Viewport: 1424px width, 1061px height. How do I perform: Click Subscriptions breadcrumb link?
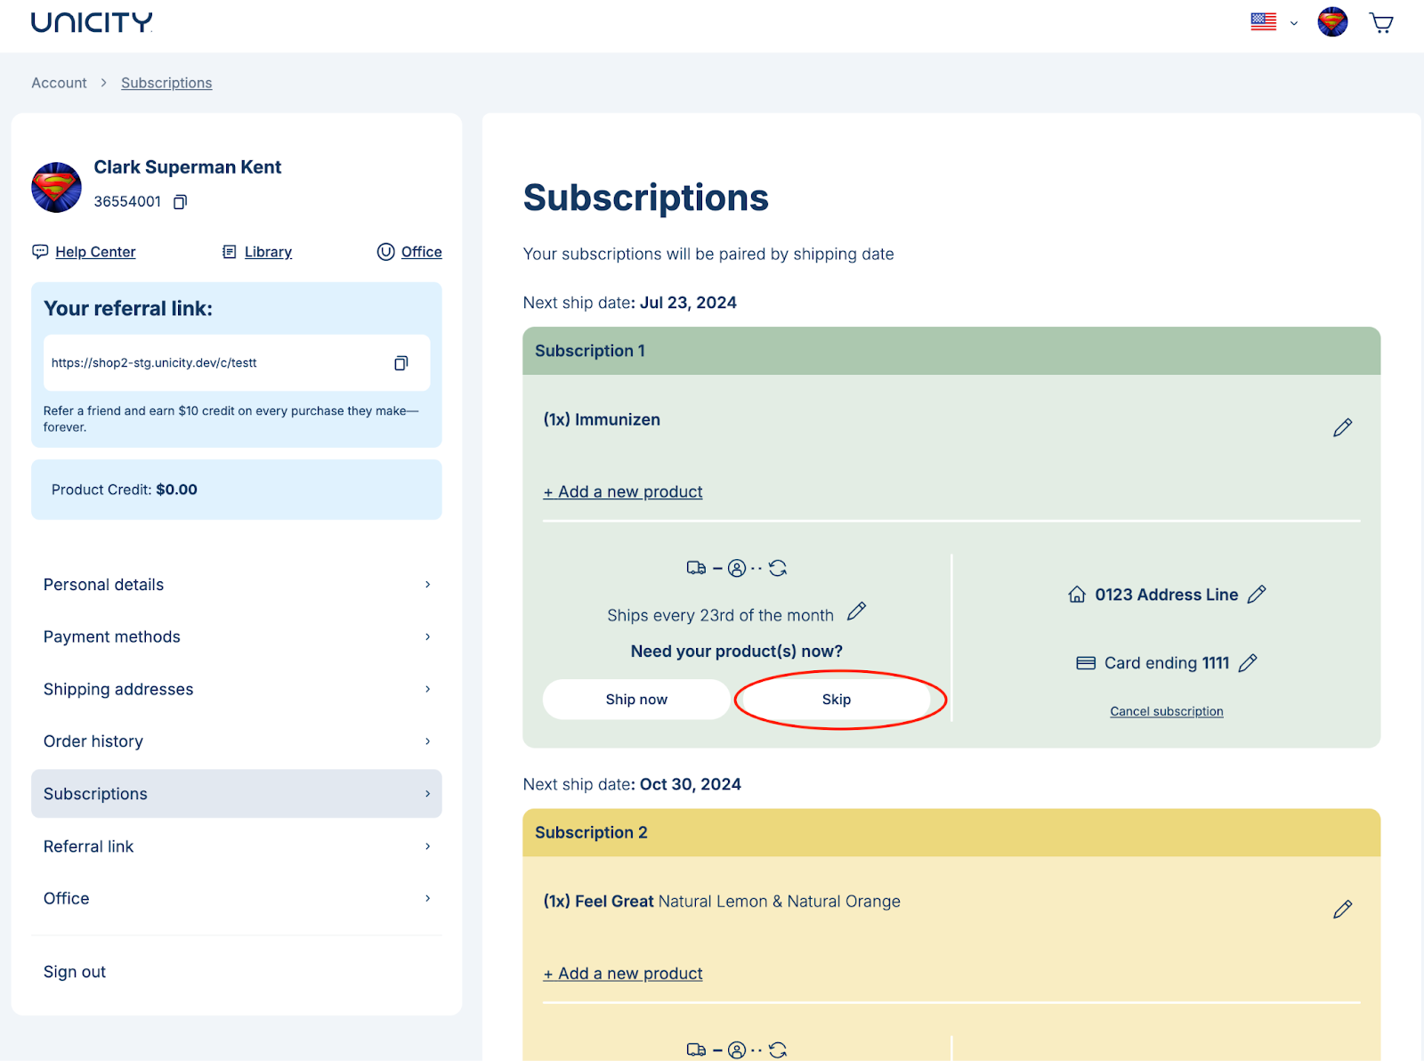tap(166, 83)
